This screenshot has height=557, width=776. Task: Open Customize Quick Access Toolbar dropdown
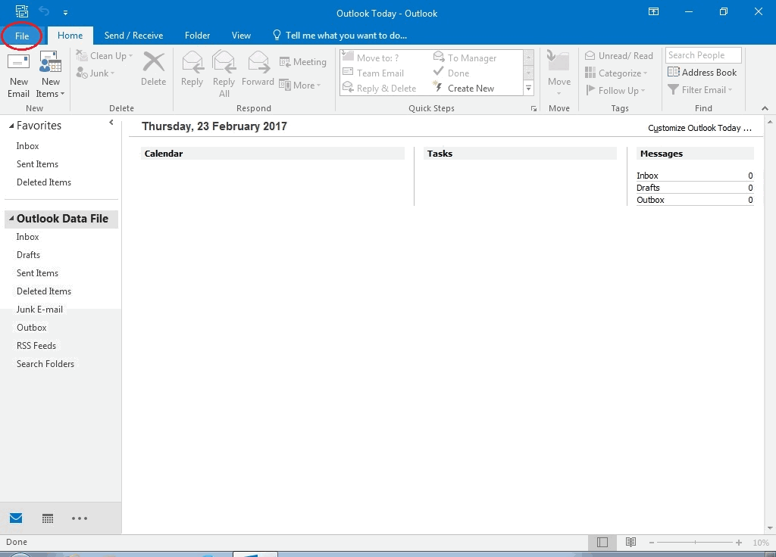tap(65, 13)
